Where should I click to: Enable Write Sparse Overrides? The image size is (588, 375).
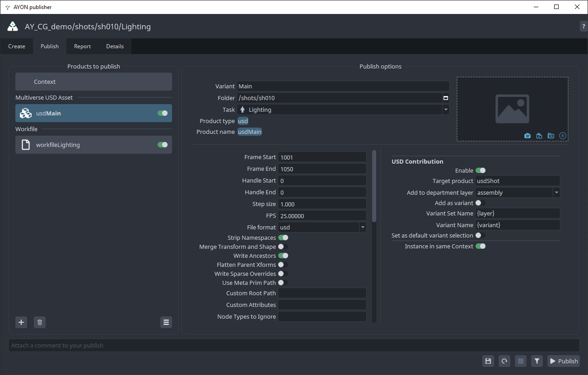(x=283, y=274)
